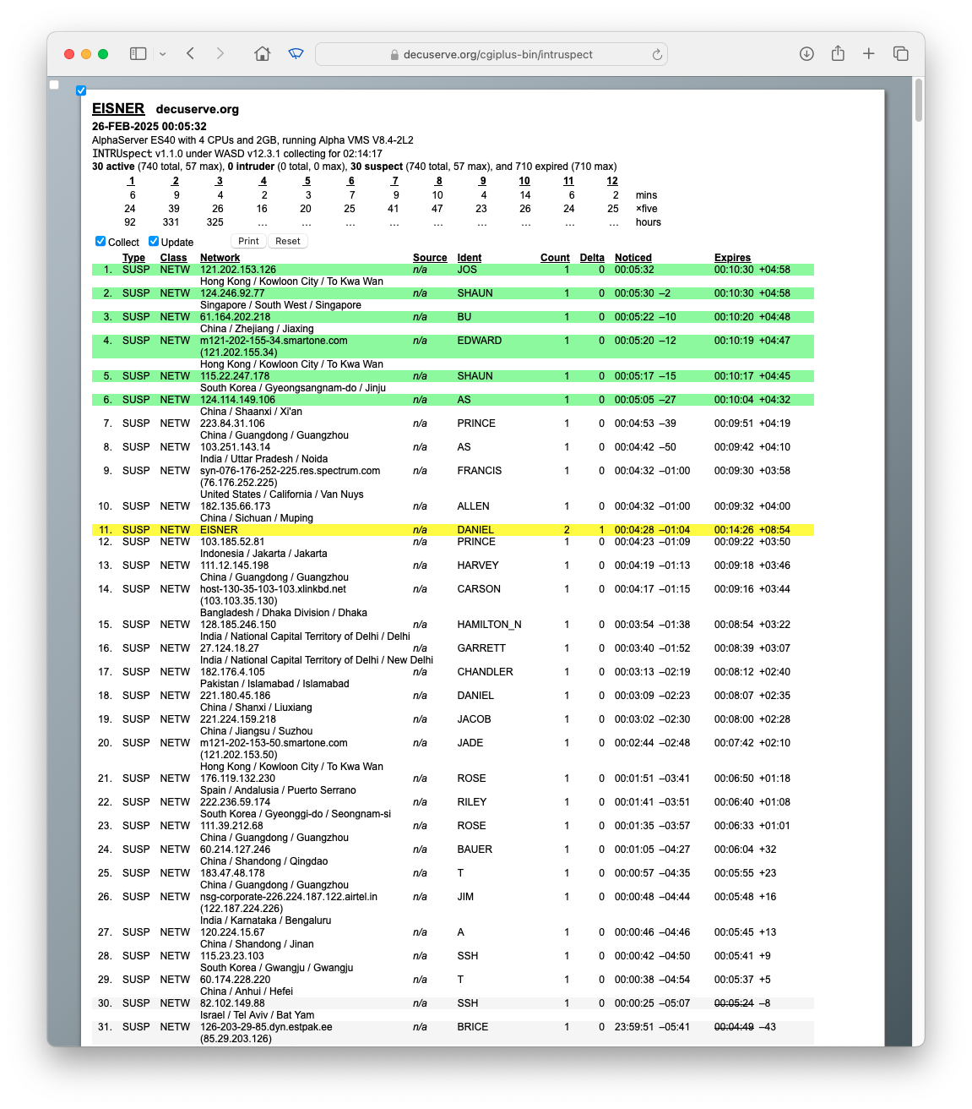Close the Safari window with the red button

click(69, 54)
